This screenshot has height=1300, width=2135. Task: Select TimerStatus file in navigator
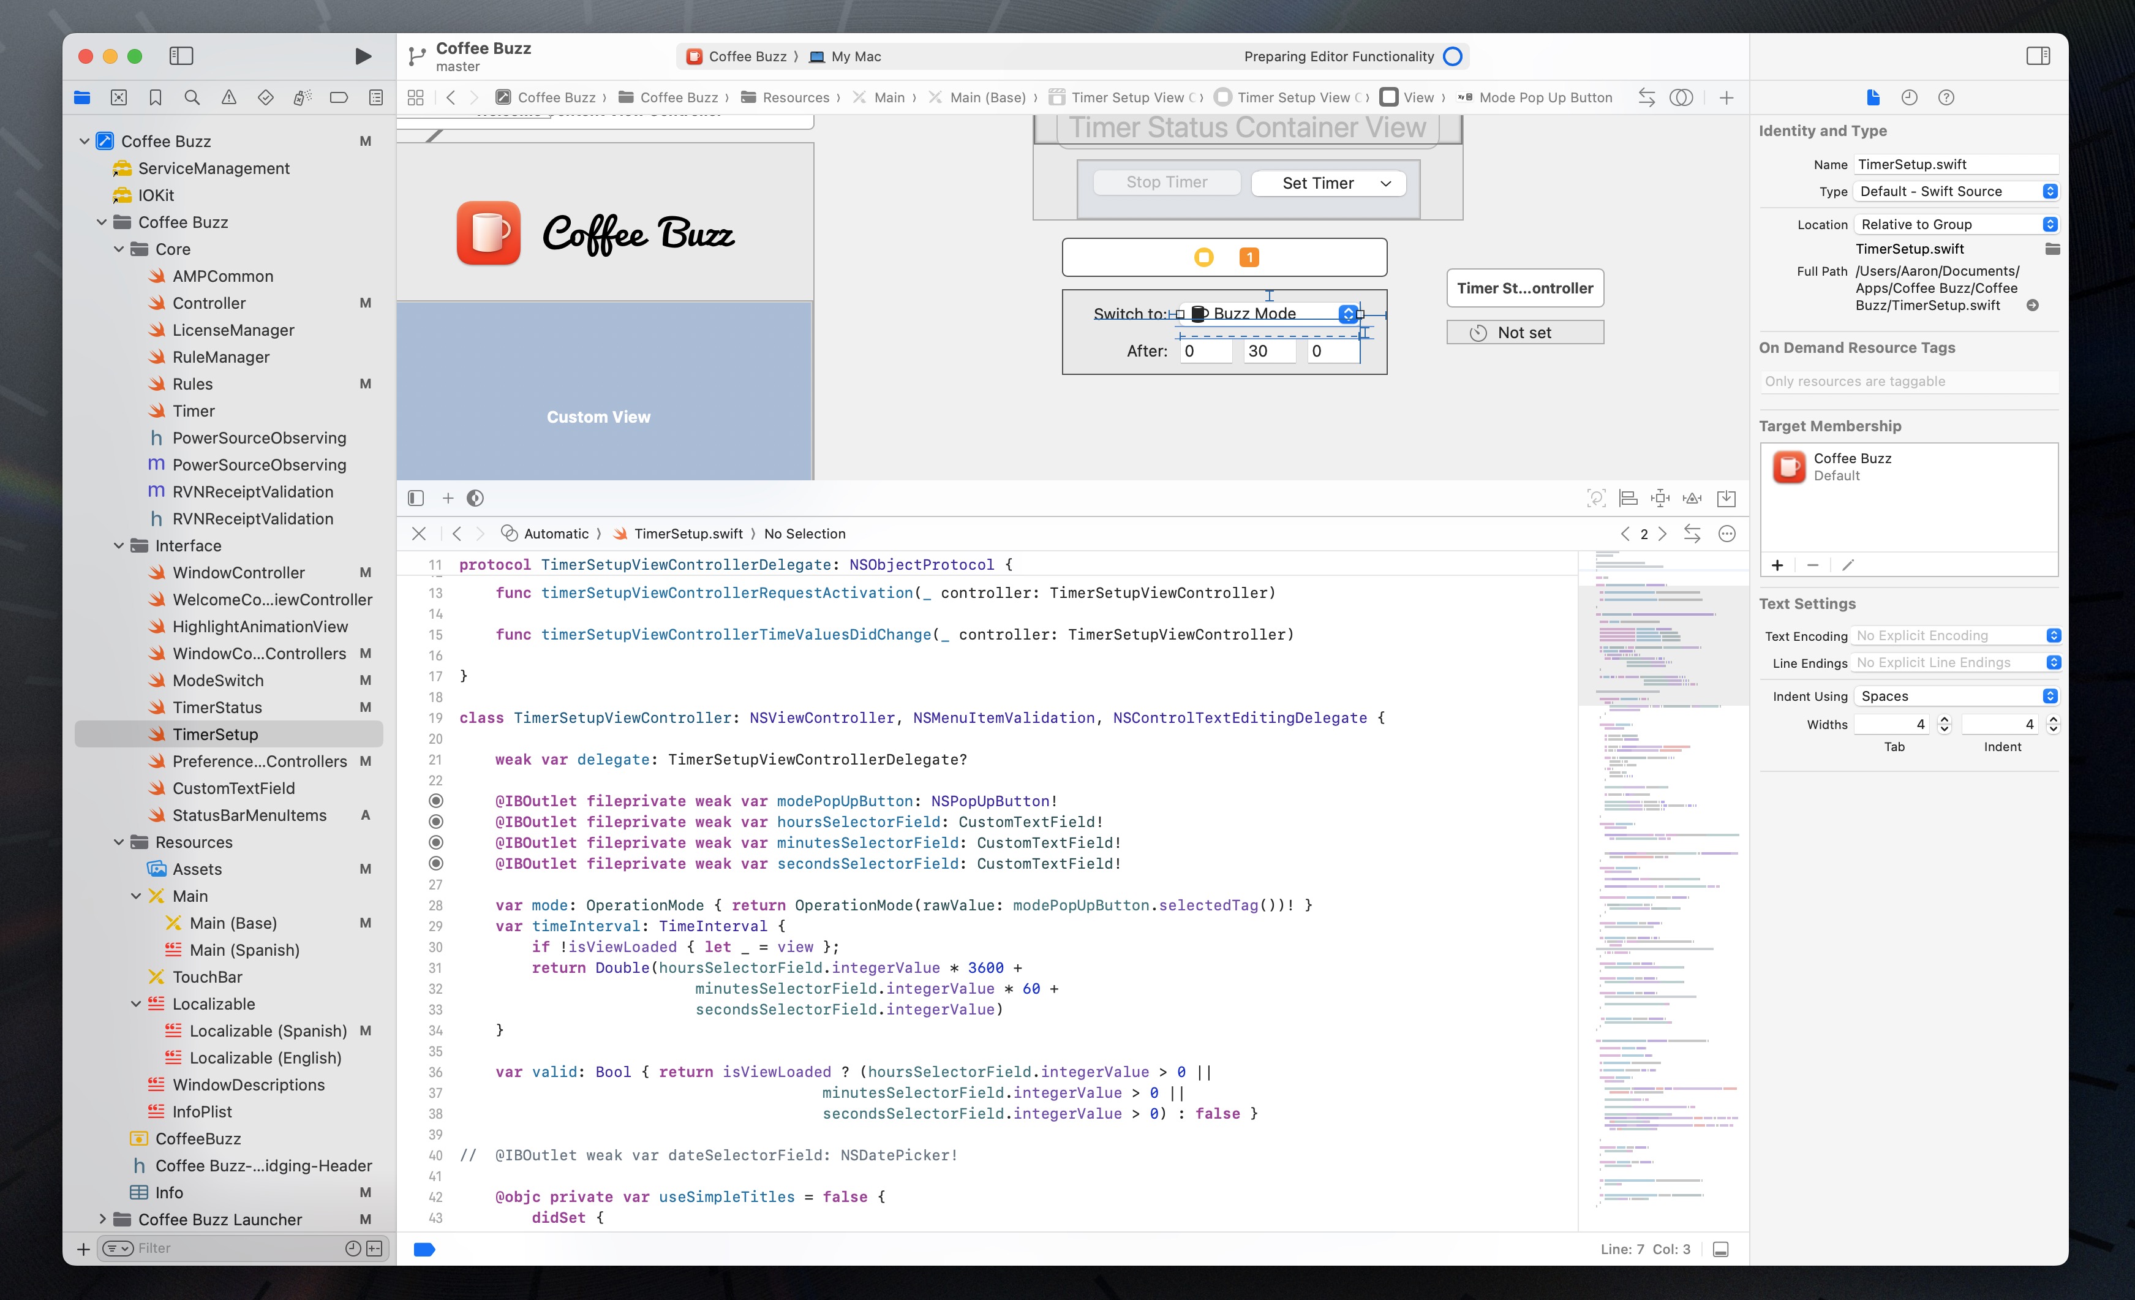tap(217, 707)
